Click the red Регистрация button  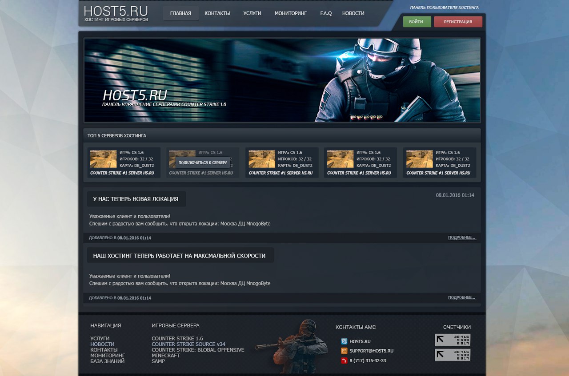[458, 22]
